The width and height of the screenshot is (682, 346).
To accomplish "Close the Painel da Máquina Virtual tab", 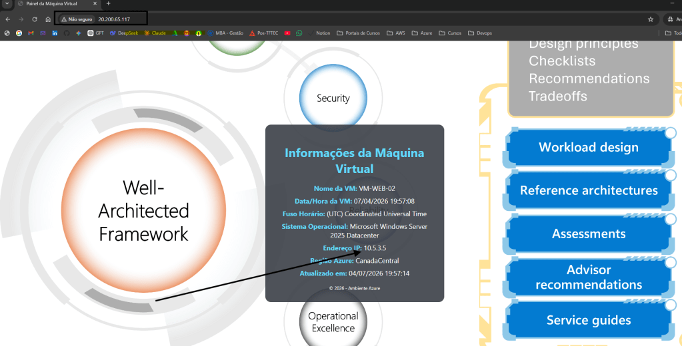I will [x=95, y=4].
